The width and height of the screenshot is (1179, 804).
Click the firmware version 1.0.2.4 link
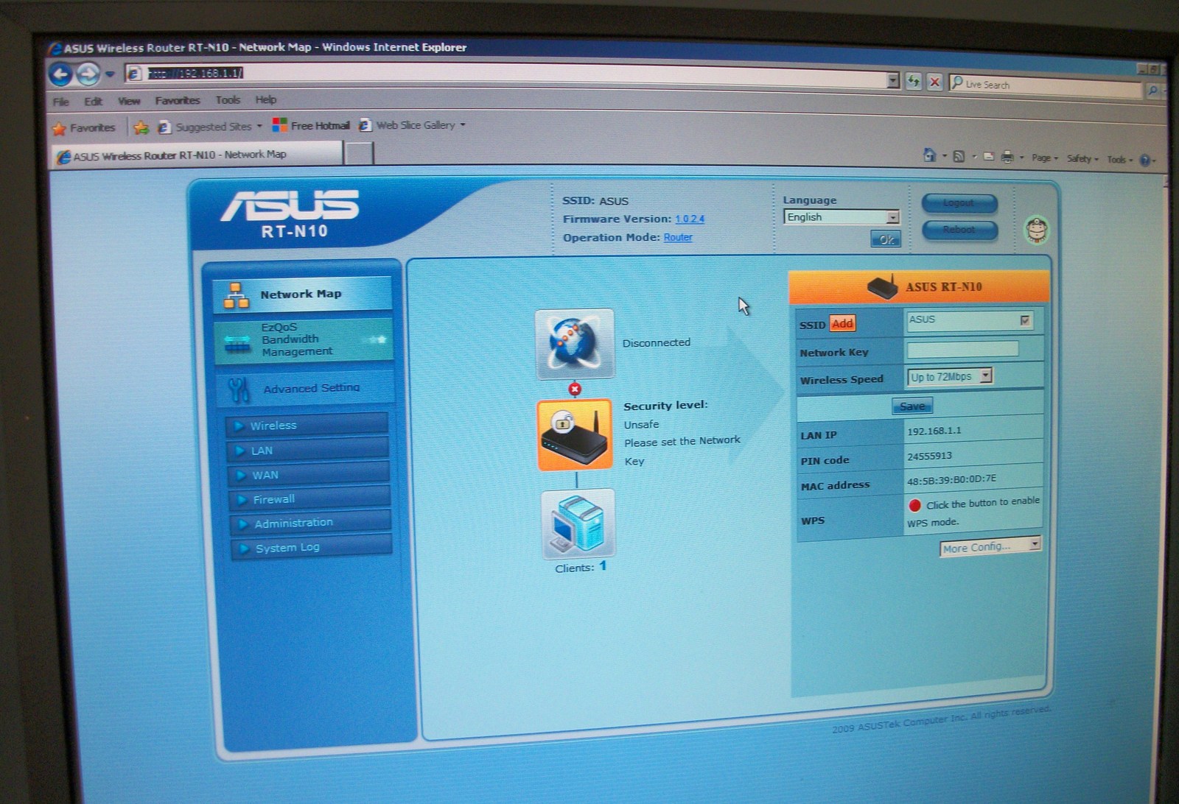coord(690,219)
